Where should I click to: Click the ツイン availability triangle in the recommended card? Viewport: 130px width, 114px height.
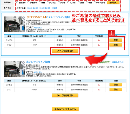(x=99, y=45)
